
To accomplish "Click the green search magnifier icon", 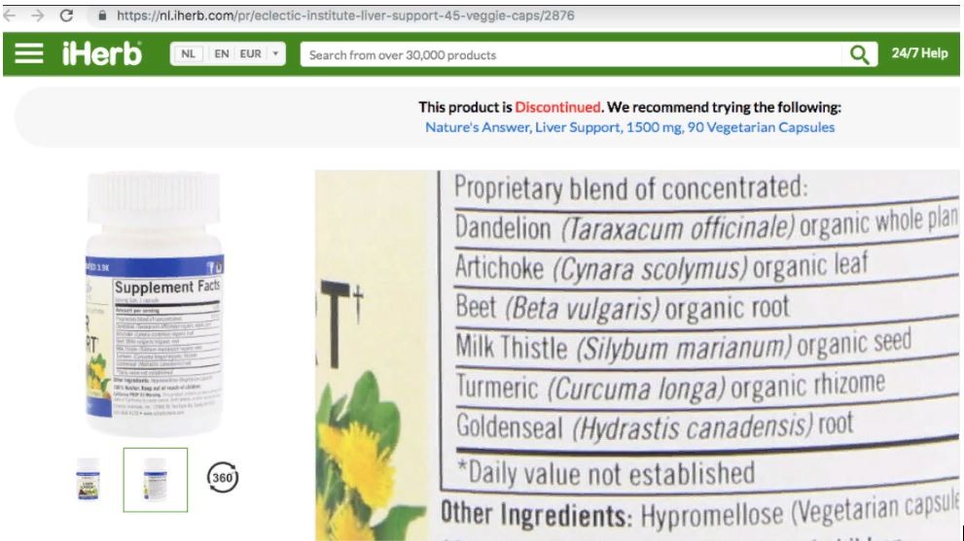I will click(x=860, y=54).
